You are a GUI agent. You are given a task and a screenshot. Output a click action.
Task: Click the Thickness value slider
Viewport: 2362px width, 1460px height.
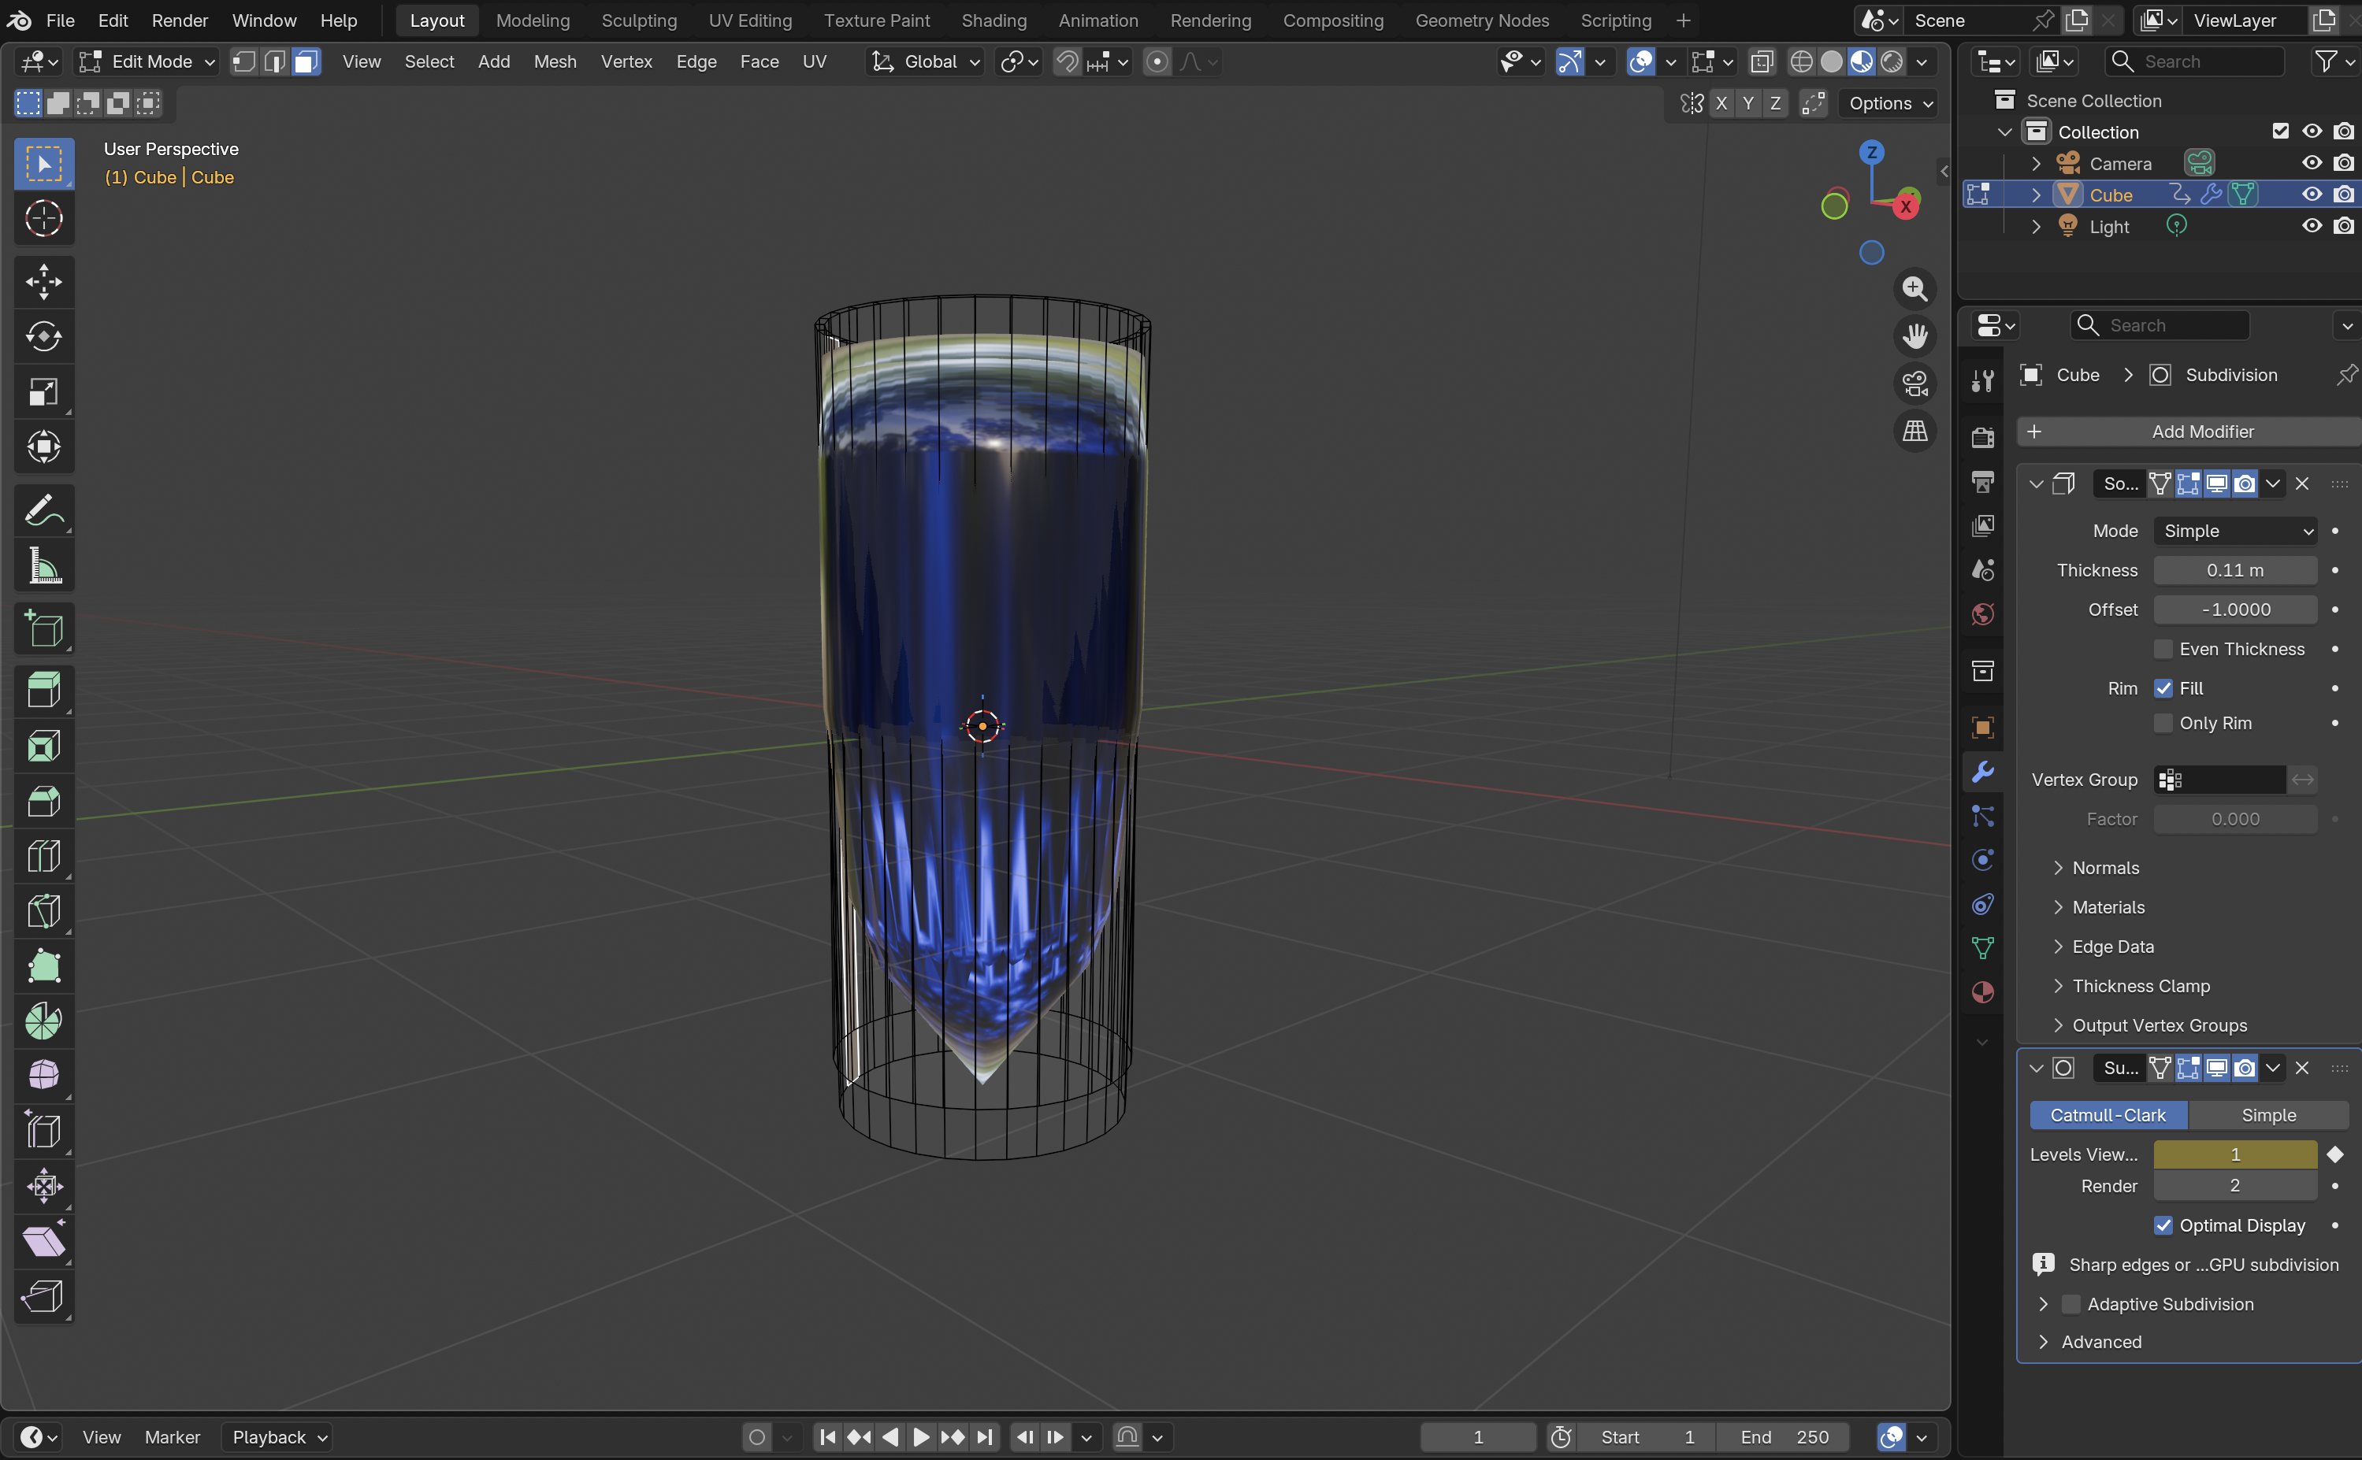click(2234, 571)
